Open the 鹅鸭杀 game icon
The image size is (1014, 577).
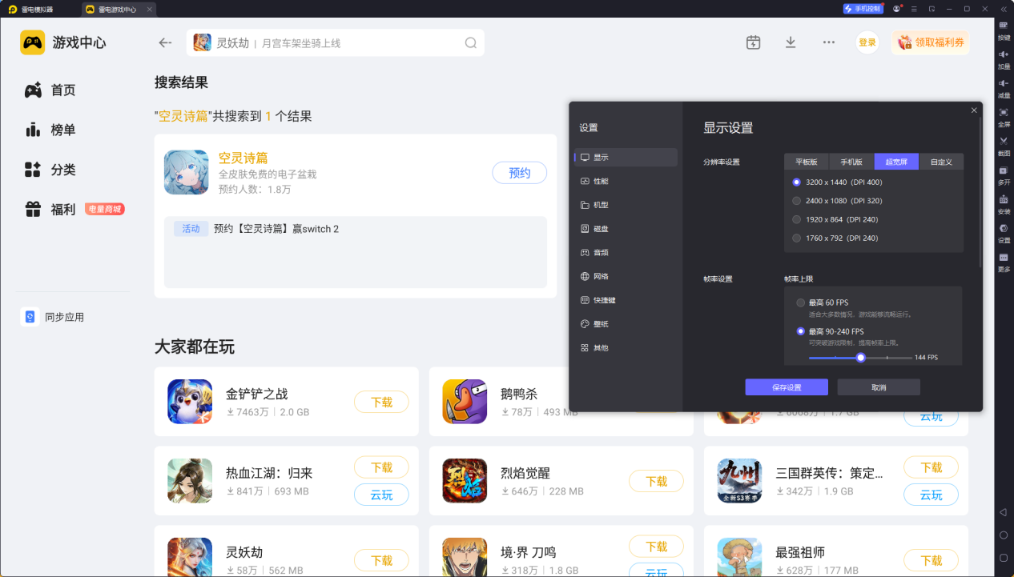(x=465, y=402)
